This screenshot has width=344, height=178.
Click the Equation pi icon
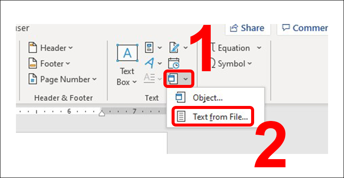(212, 48)
